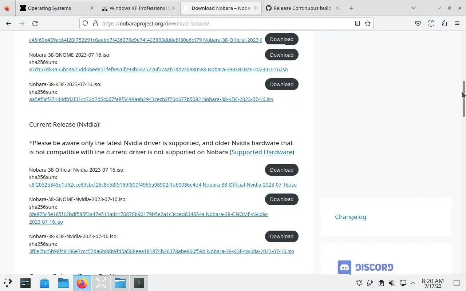Click the address bar URL field
Screen dimensions: 466x291
click(226, 23)
